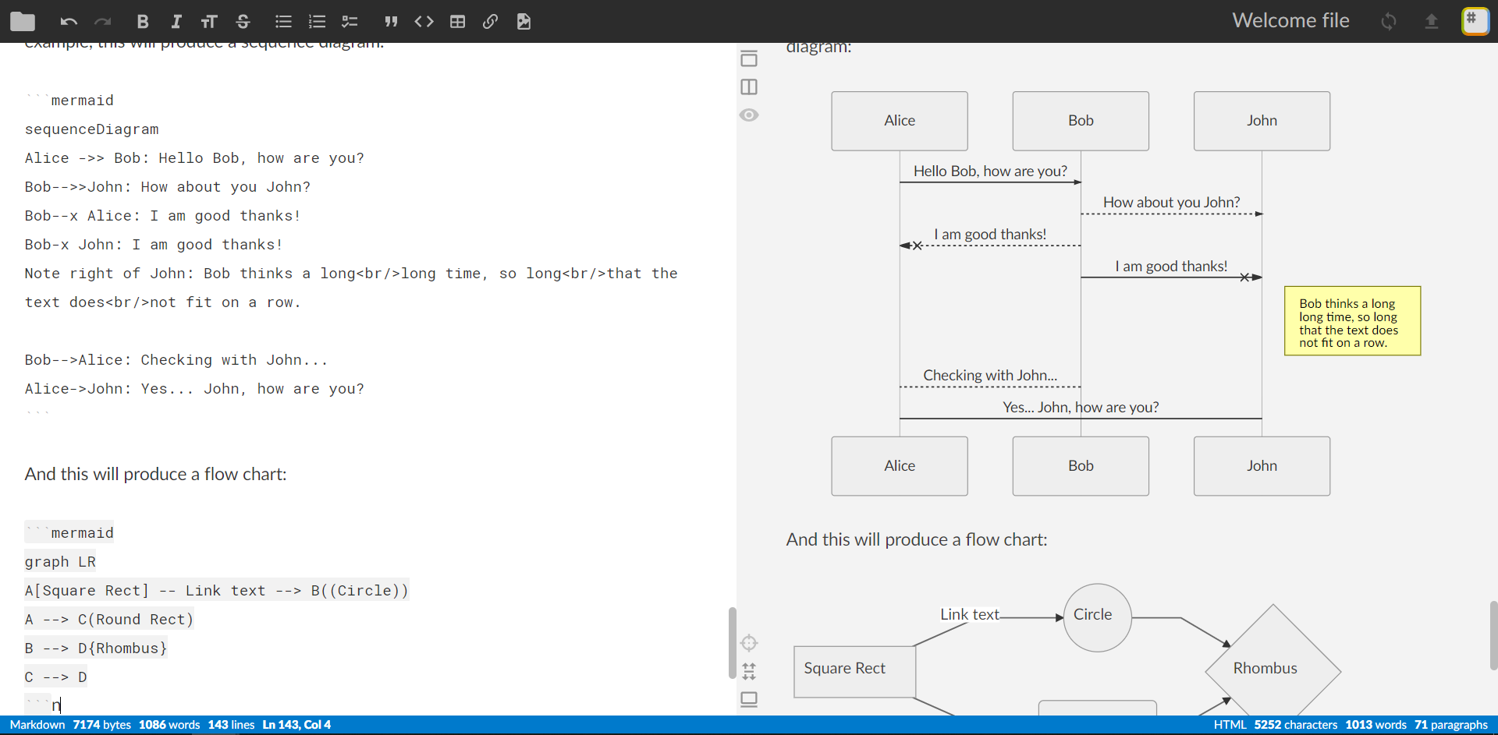Click 'Link text' label in flow chart
This screenshot has height=735, width=1498.
(x=969, y=614)
